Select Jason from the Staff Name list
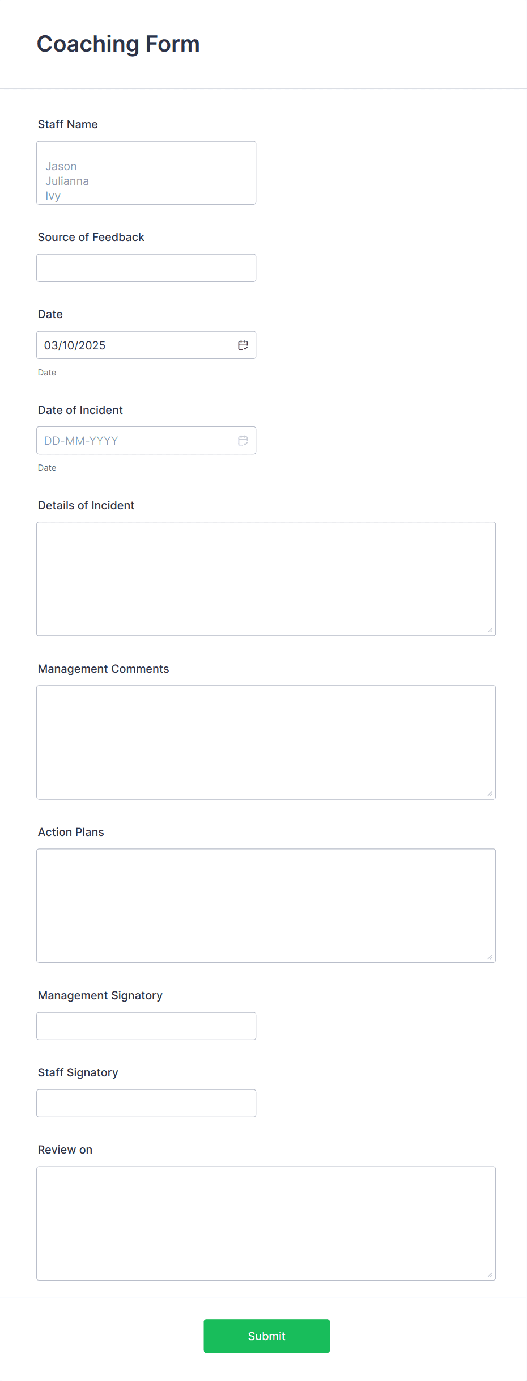Image resolution: width=527 pixels, height=1381 pixels. pos(61,166)
